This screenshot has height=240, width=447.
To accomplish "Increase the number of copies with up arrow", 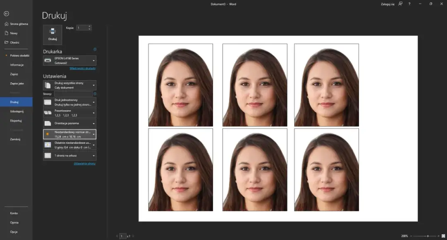I will [x=89, y=26].
